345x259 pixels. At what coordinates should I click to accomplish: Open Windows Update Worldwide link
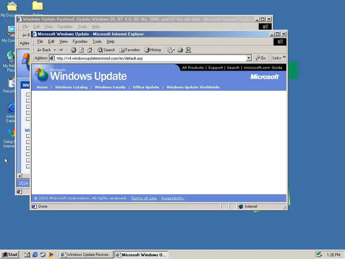coord(193,87)
